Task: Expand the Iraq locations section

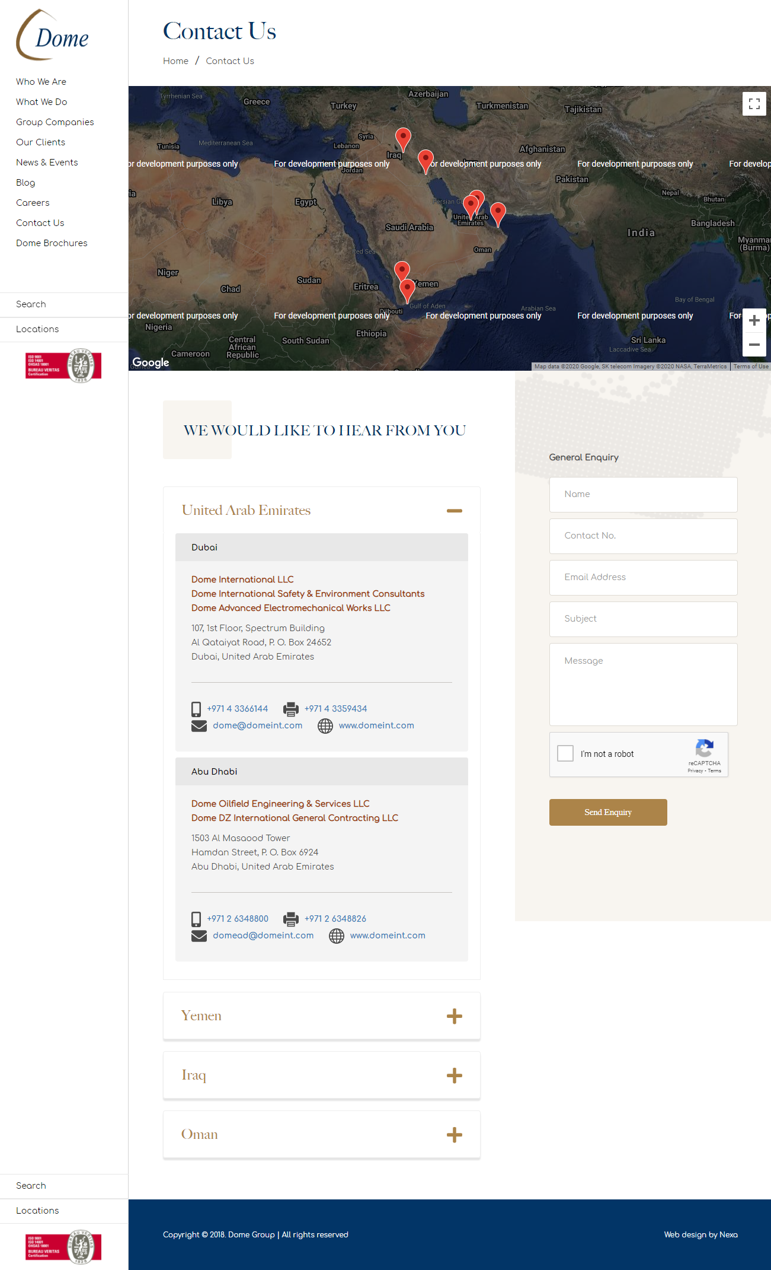Action: click(x=455, y=1075)
